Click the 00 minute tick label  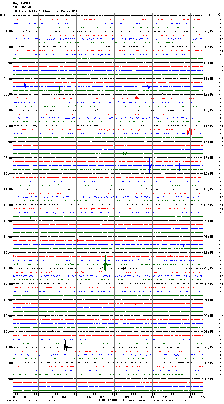tap(13, 397)
